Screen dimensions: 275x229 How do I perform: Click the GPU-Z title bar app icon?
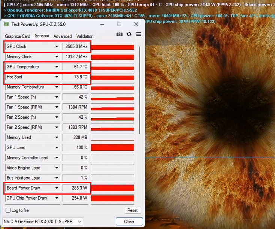tap(7, 24)
